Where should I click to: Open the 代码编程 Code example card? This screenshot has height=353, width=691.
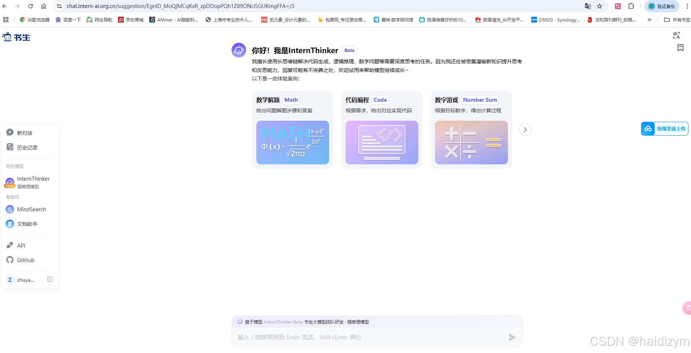click(x=382, y=130)
